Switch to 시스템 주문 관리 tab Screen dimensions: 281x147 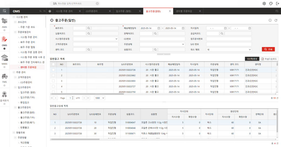coord(64,11)
